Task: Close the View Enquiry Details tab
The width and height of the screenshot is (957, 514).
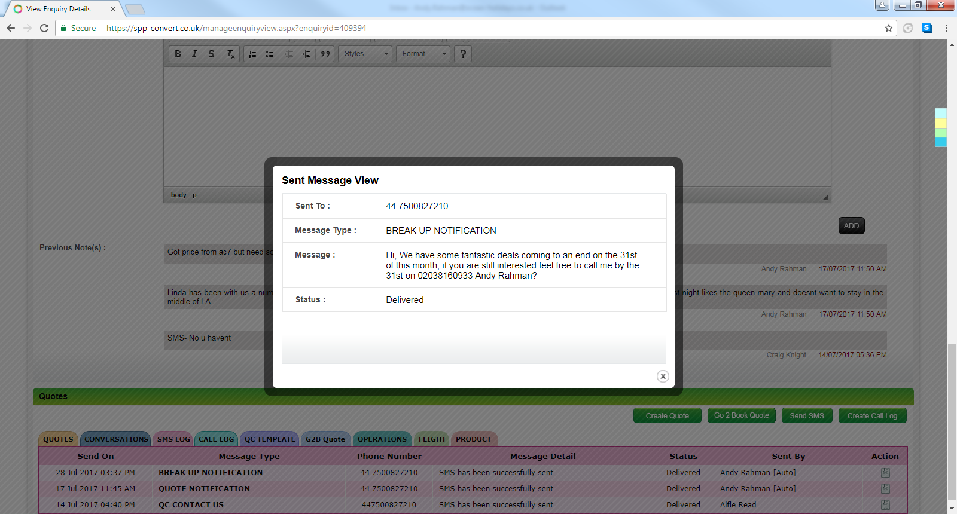Action: pos(113,9)
